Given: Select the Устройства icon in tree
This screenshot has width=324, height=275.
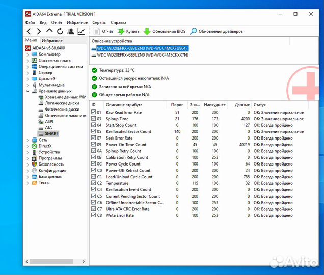Looking at the screenshot, I should click(34, 152).
